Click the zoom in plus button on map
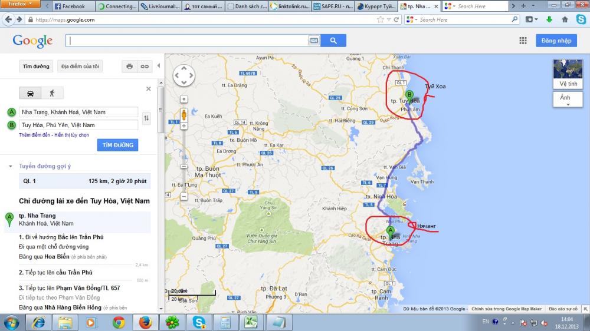Image resolution: width=590 pixels, height=331 pixels. point(184,126)
